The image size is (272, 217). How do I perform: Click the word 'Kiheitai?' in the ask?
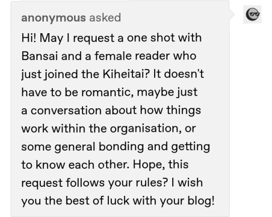[x=126, y=74]
